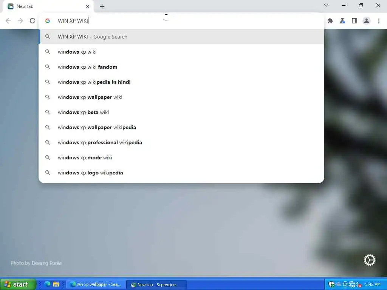Switch to 'New tab - Supermium' taskbar button
The width and height of the screenshot is (387, 290).
(x=156, y=285)
